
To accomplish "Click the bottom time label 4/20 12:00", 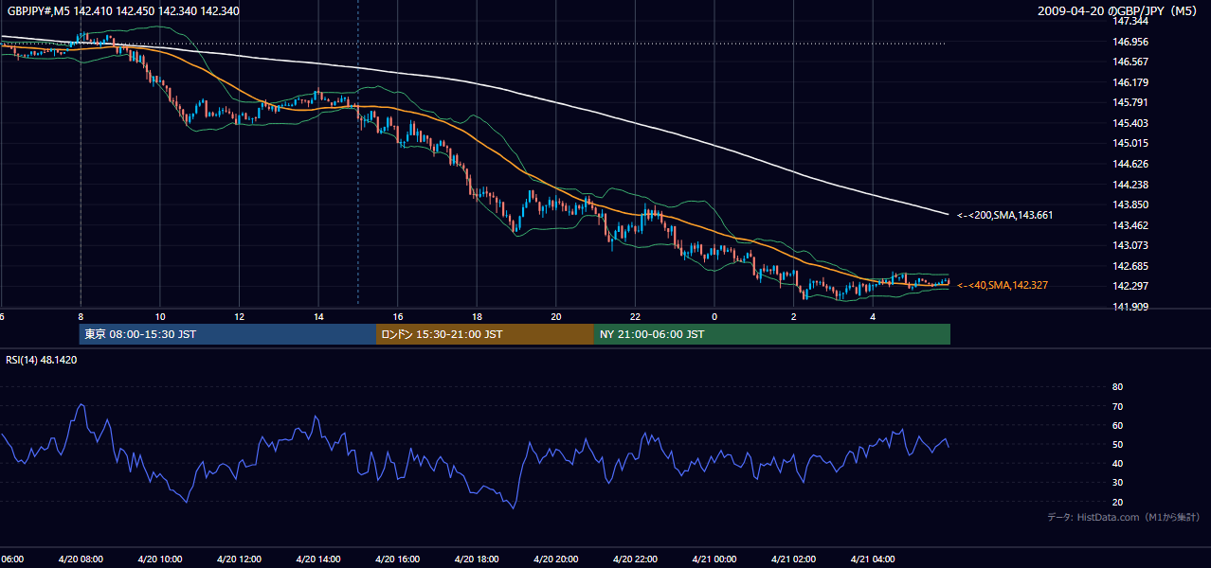I will coord(239,559).
